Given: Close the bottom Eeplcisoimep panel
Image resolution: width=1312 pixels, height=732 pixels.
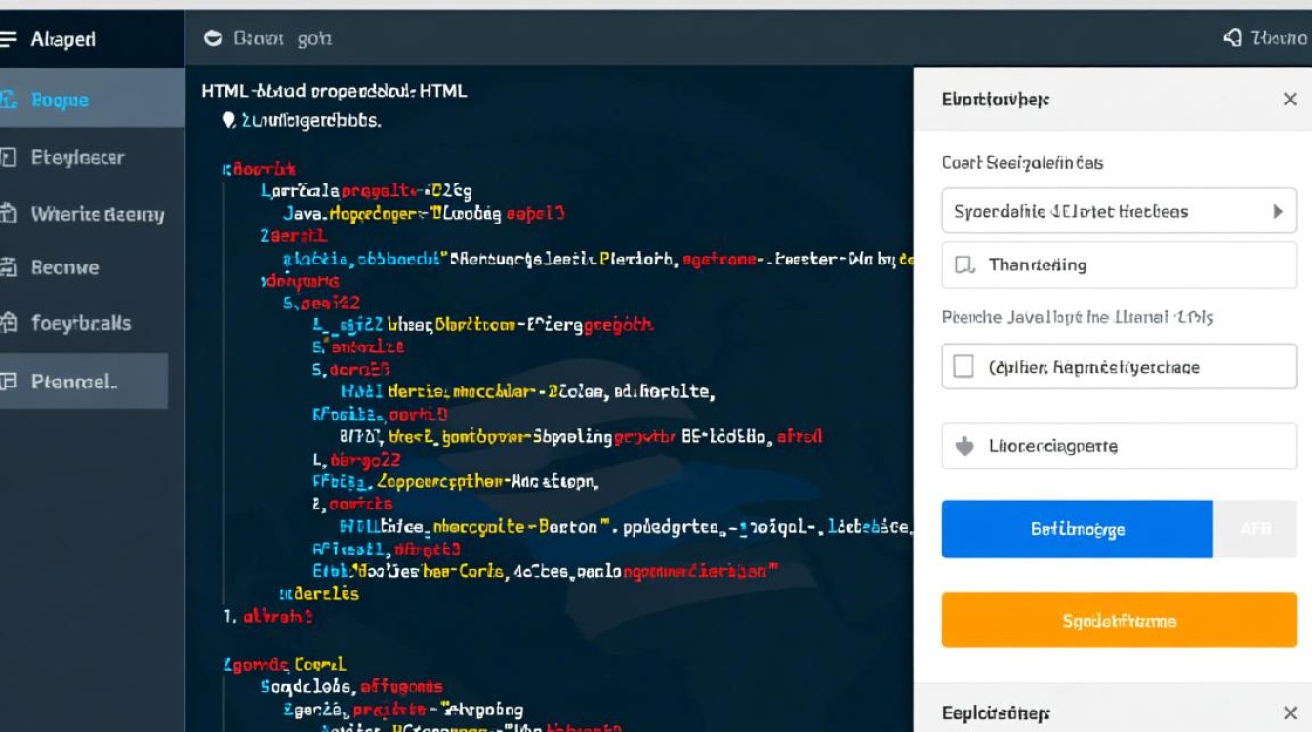Looking at the screenshot, I should [x=1290, y=713].
